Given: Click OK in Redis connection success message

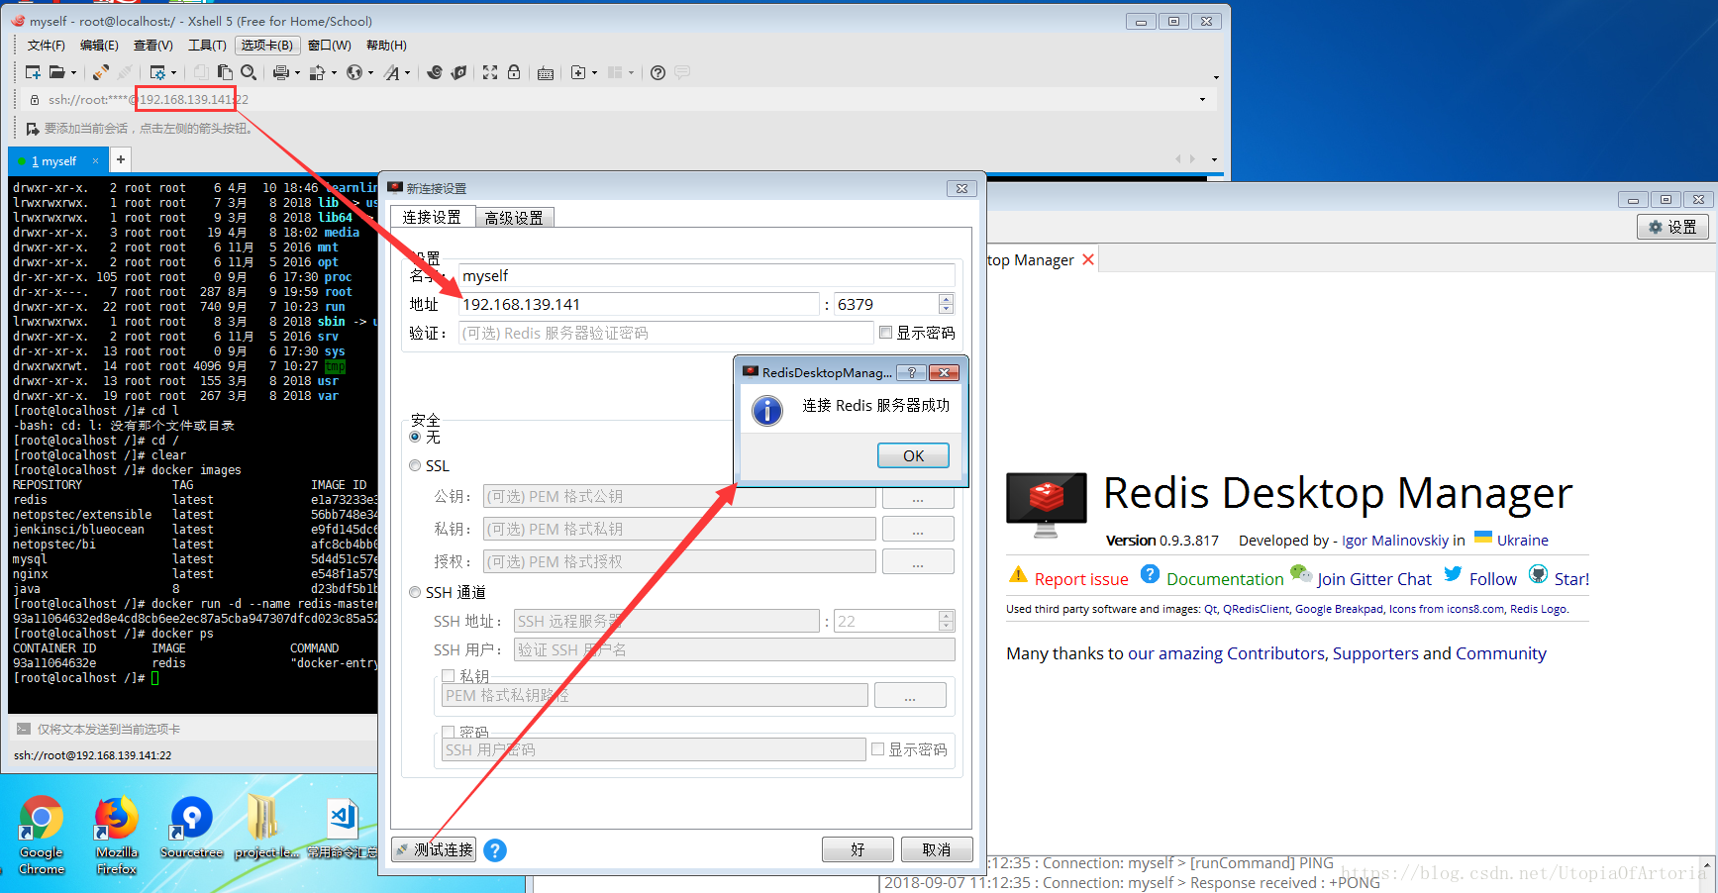Looking at the screenshot, I should 913,455.
